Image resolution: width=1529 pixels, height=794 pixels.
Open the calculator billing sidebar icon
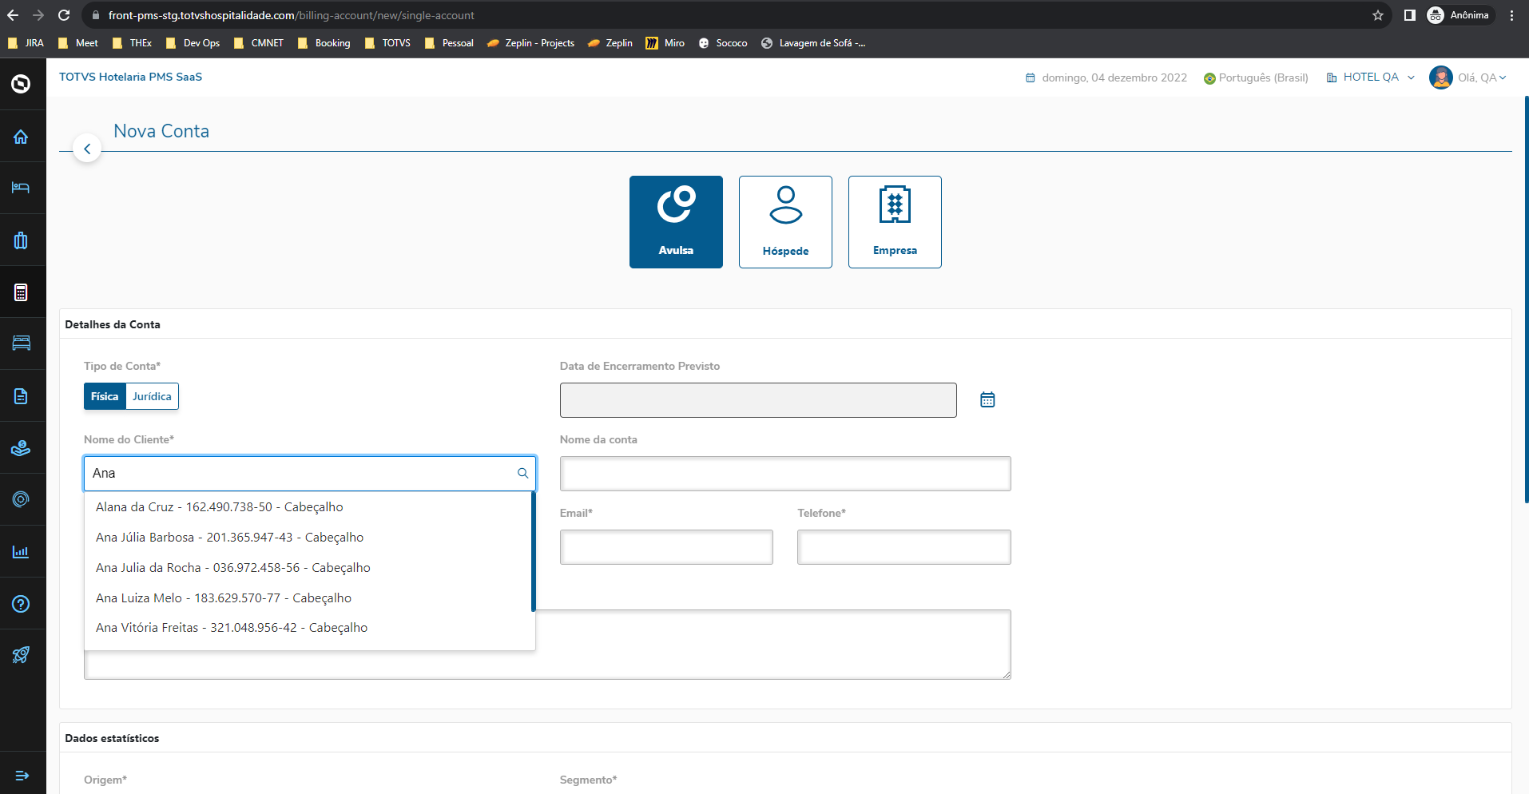[21, 292]
